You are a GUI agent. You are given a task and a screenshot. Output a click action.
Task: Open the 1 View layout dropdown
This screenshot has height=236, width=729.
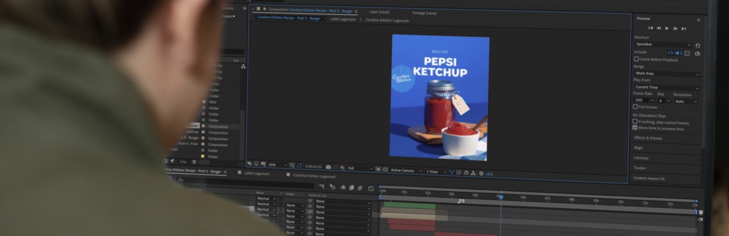436,172
